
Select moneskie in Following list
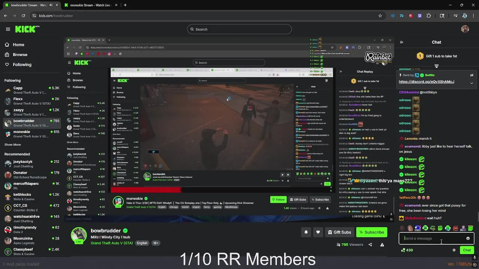(32, 134)
